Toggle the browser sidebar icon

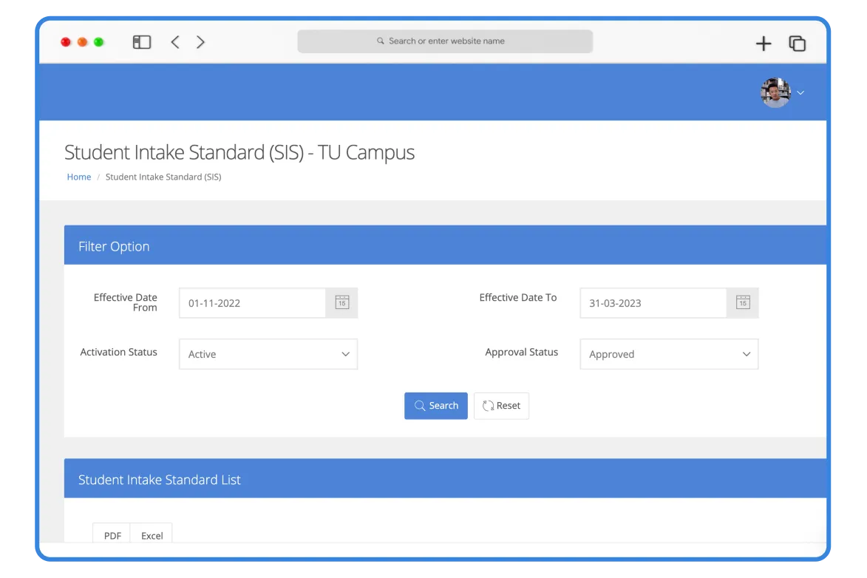point(142,42)
